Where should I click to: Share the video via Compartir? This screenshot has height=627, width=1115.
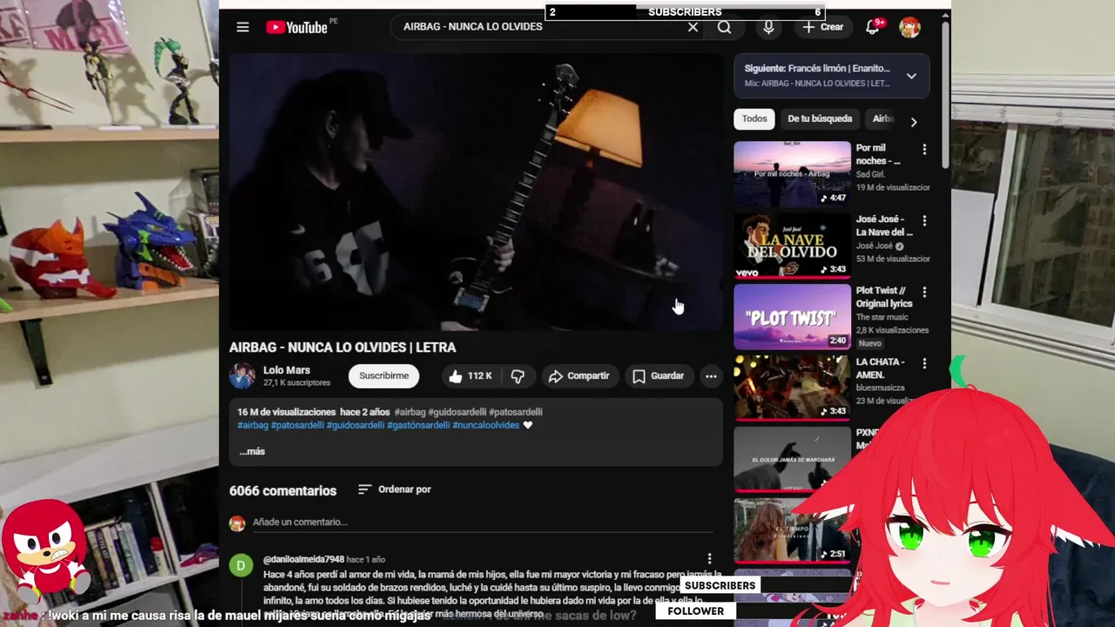point(578,376)
